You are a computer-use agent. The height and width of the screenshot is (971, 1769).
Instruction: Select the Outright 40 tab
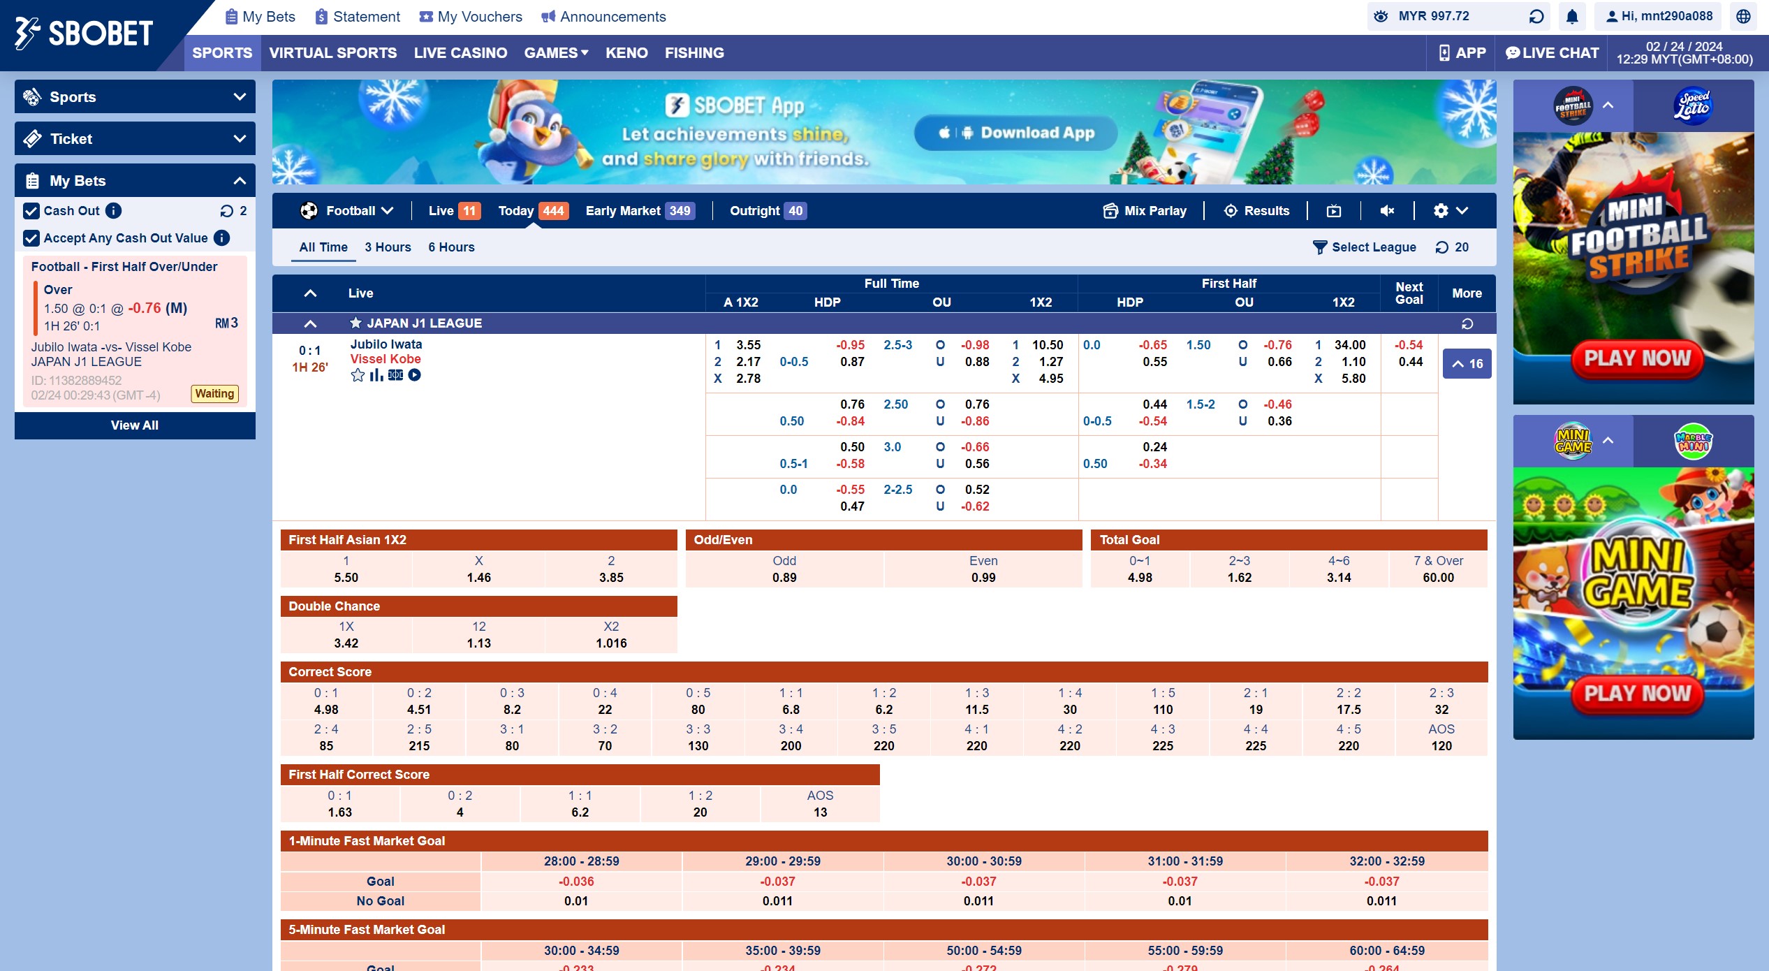tap(768, 211)
